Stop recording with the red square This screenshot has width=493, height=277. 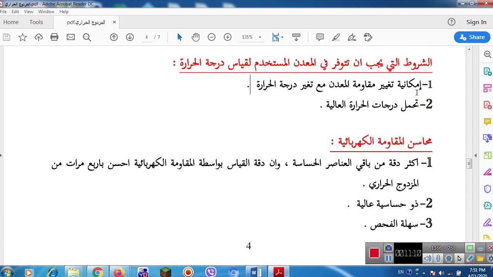(x=374, y=253)
